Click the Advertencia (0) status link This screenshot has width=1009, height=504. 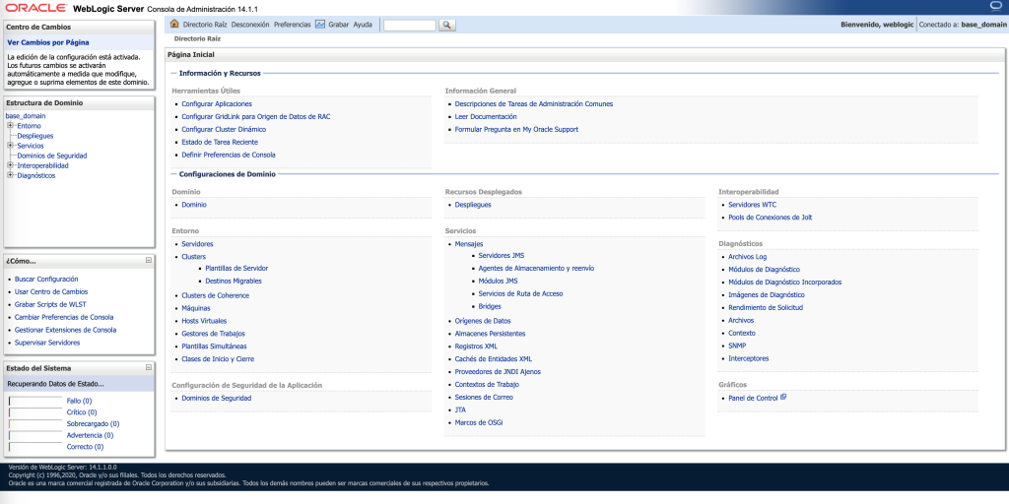(90, 435)
